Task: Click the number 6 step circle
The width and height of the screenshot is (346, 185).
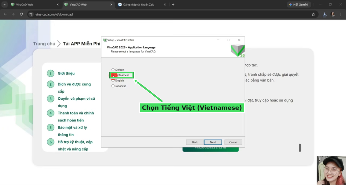Action: pos(51,142)
